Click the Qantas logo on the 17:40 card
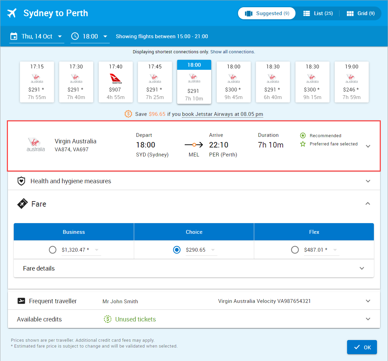The width and height of the screenshot is (388, 361). tap(116, 79)
